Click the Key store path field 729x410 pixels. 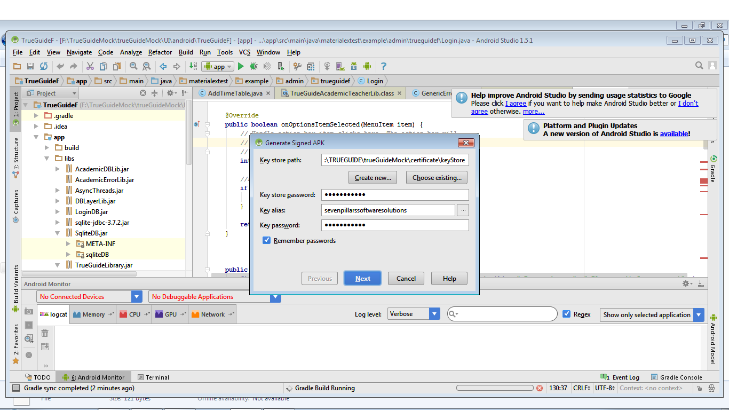[x=395, y=160]
